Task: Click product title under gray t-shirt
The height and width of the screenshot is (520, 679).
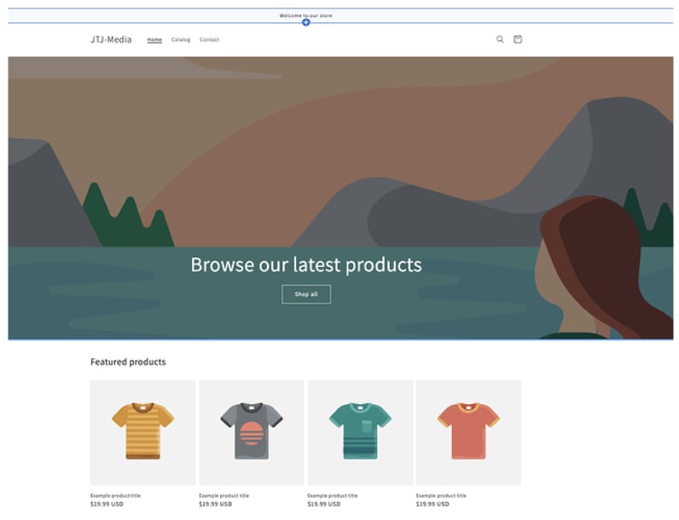Action: (223, 495)
